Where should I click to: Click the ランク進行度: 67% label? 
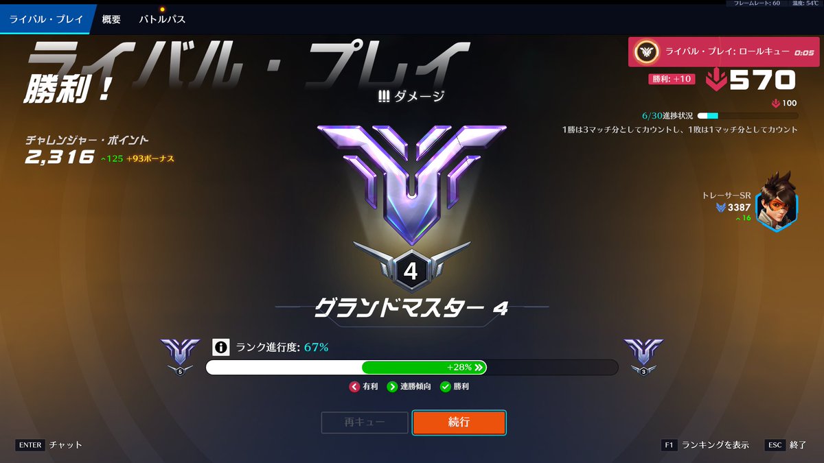[x=282, y=347]
